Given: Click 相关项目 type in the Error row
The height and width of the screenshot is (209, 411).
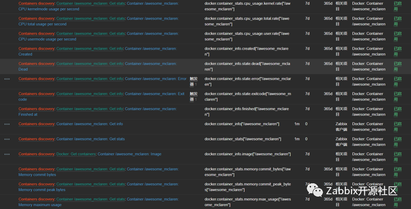Looking at the screenshot, I should tap(341, 81).
